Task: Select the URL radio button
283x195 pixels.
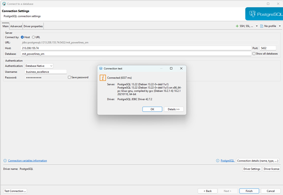Action: 33,37
